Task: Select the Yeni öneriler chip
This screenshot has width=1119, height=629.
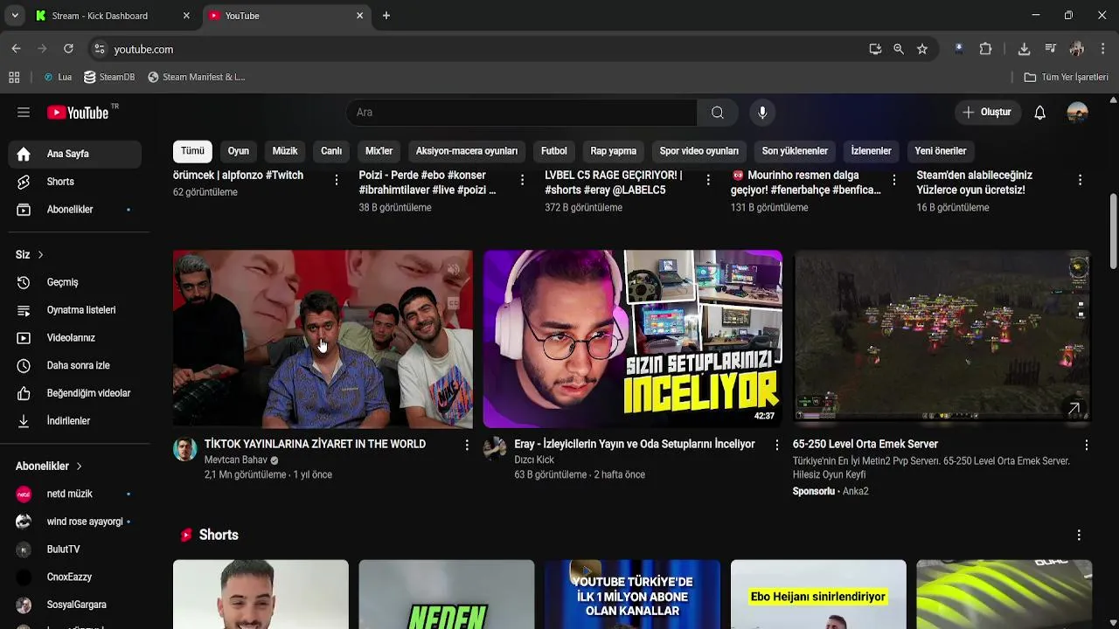Action: (941, 151)
